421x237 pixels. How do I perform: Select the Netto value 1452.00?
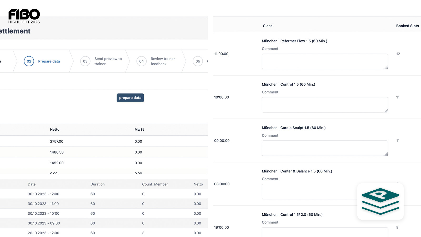click(57, 163)
